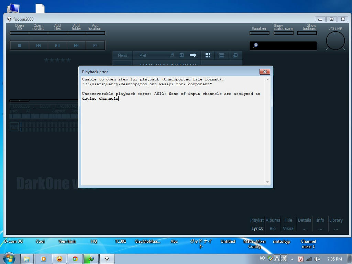Click the Stop playback button

point(20,45)
